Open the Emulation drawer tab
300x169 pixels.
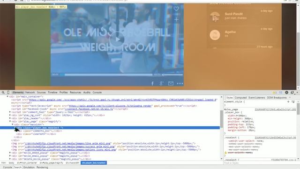pyautogui.click(x=29, y=167)
